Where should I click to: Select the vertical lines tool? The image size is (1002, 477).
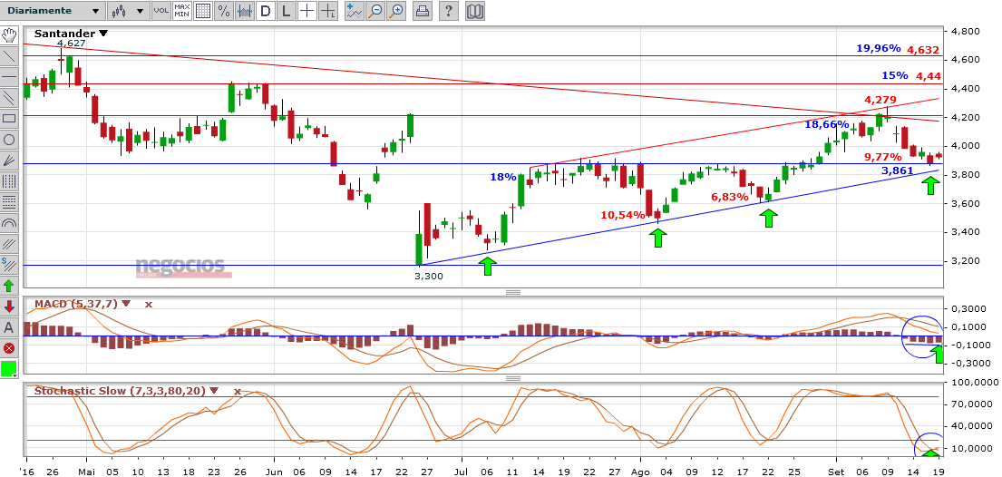(9, 181)
